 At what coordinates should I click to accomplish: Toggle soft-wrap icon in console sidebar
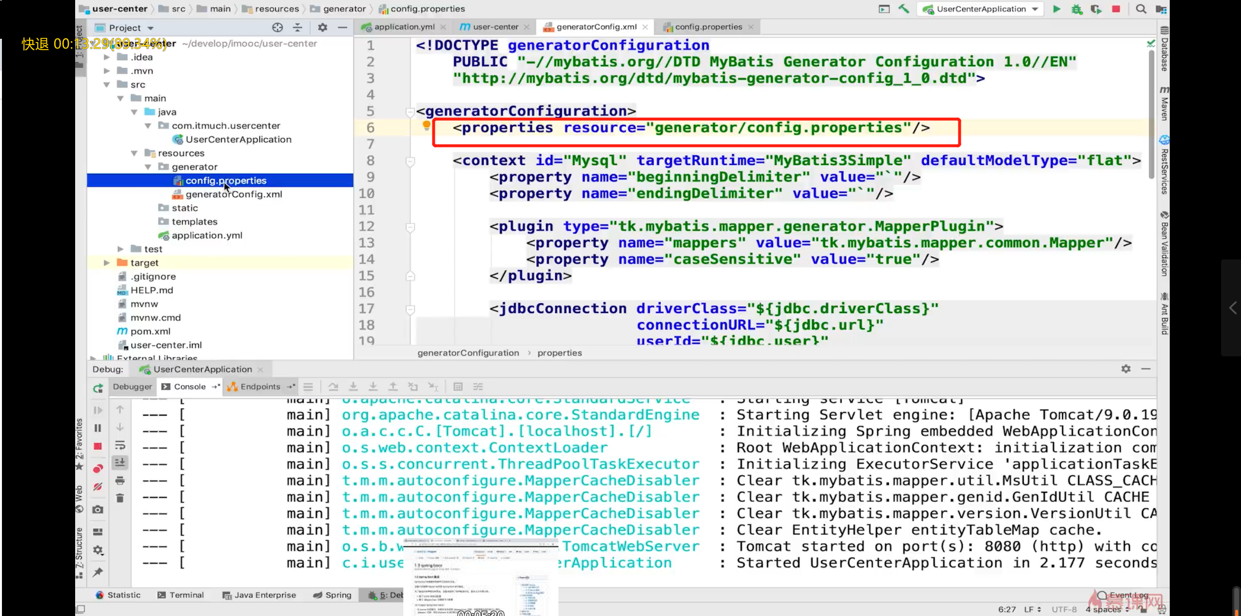click(x=120, y=445)
